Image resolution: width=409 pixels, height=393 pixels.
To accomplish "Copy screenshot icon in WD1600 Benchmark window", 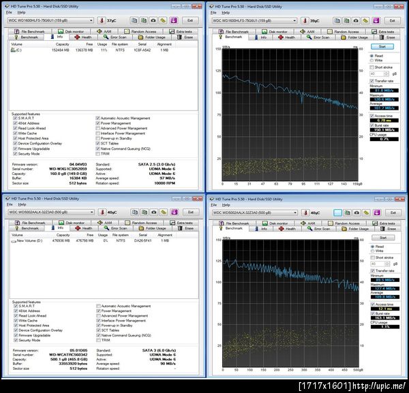I will click(346, 20).
